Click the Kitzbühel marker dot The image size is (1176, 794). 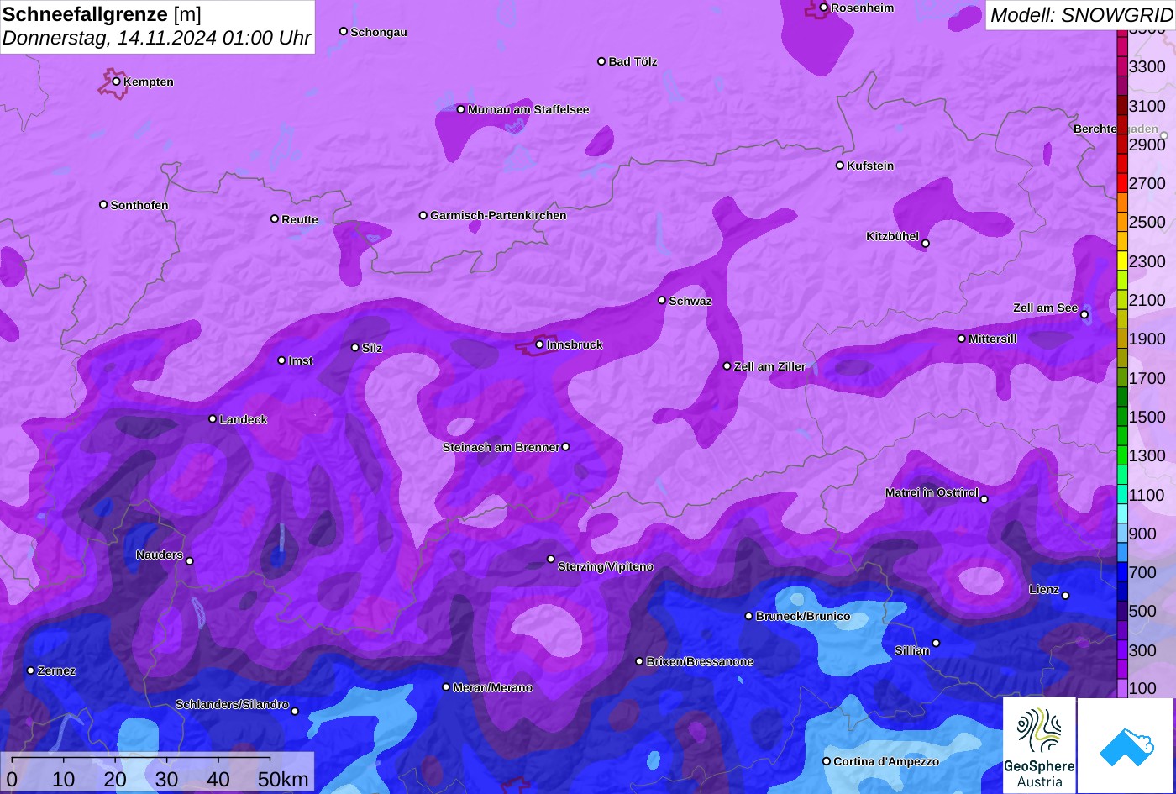(926, 244)
